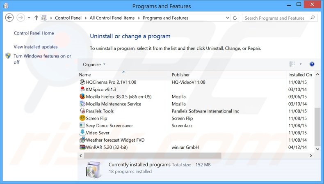Select Mozilla Maintenance Service entry
The image size is (324, 184).
click(114, 104)
